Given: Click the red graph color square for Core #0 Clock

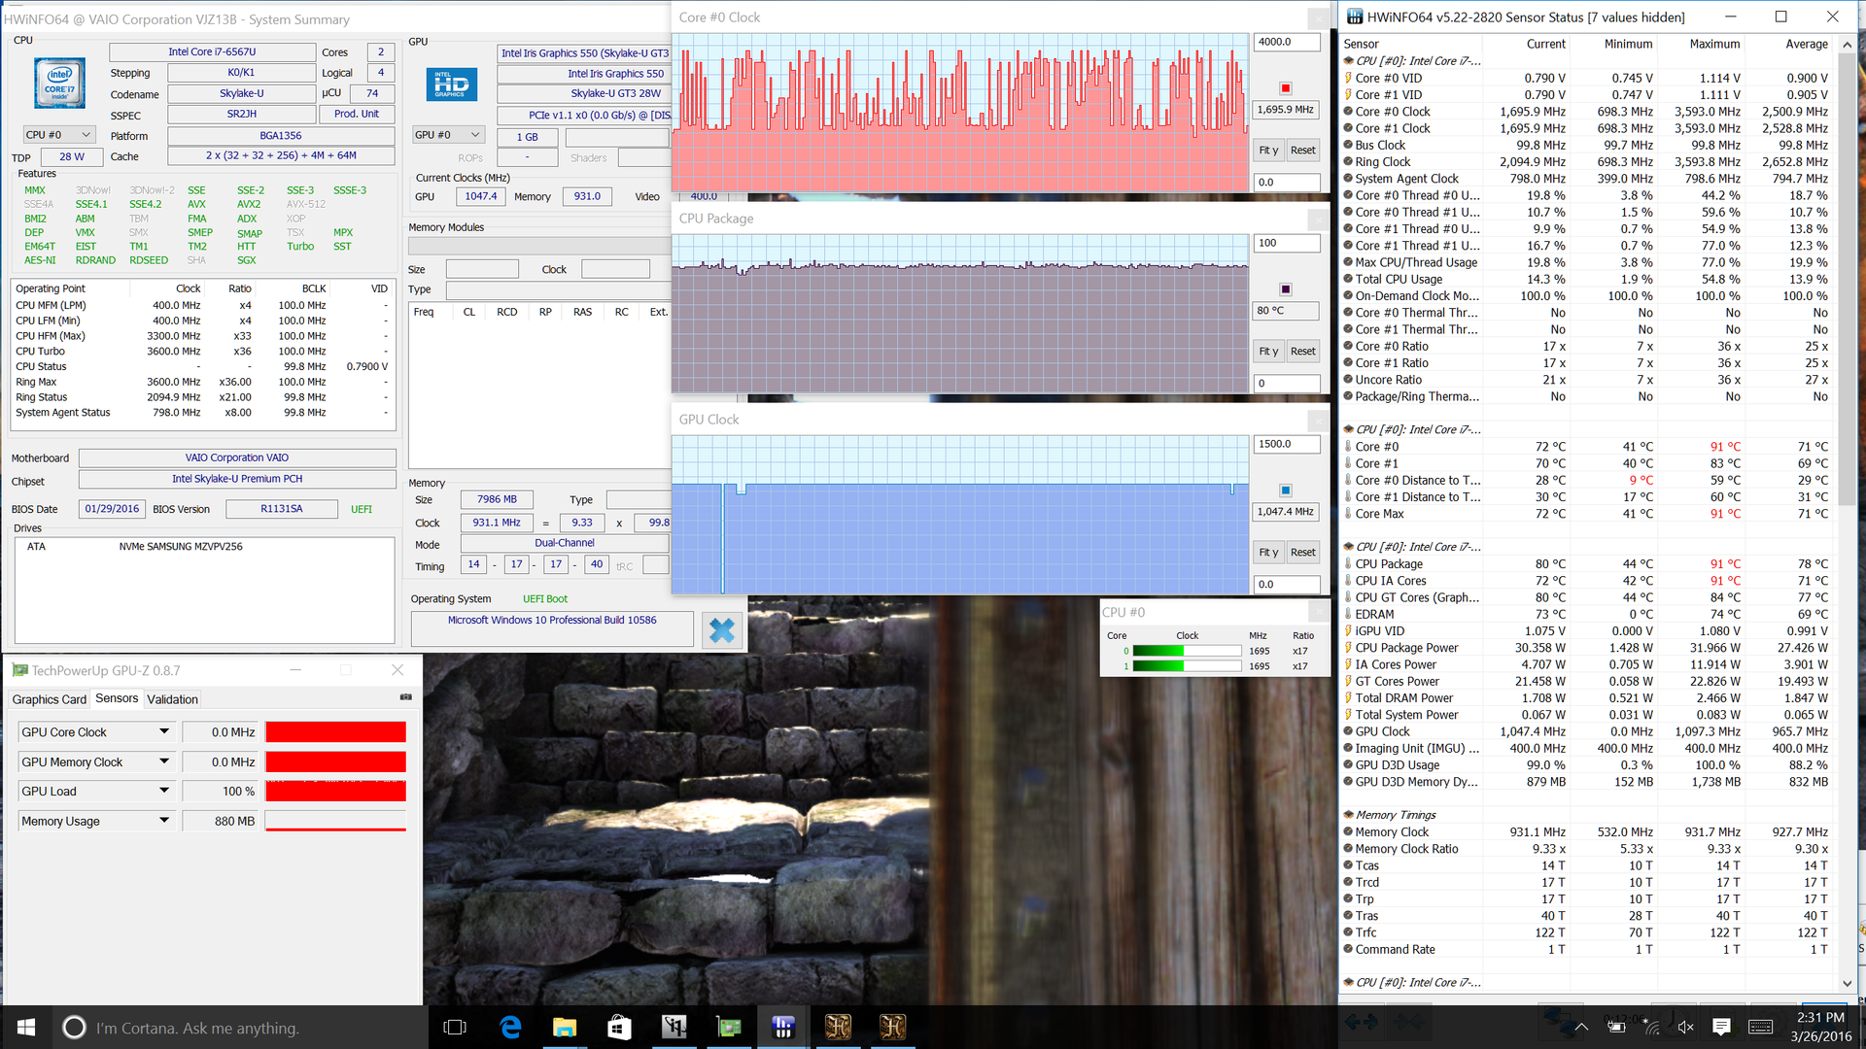Looking at the screenshot, I should pos(1285,88).
